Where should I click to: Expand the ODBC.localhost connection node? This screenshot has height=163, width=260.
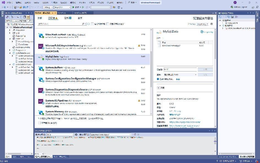[223, 28]
